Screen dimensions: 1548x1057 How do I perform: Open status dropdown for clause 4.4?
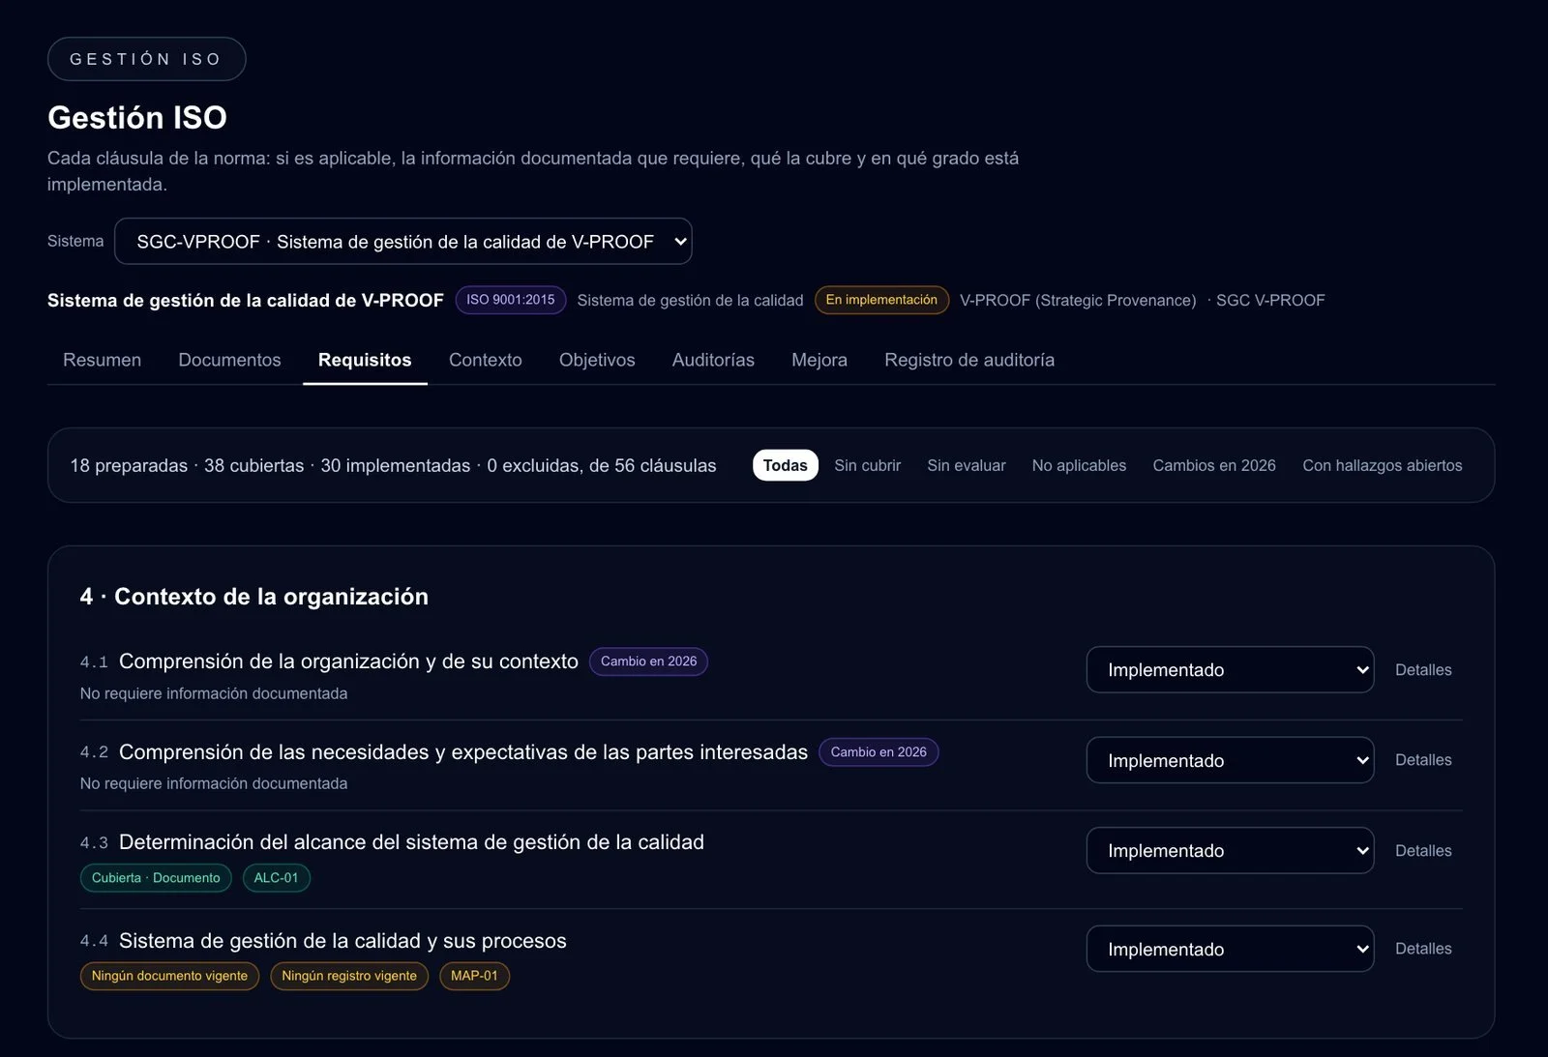pyautogui.click(x=1230, y=949)
